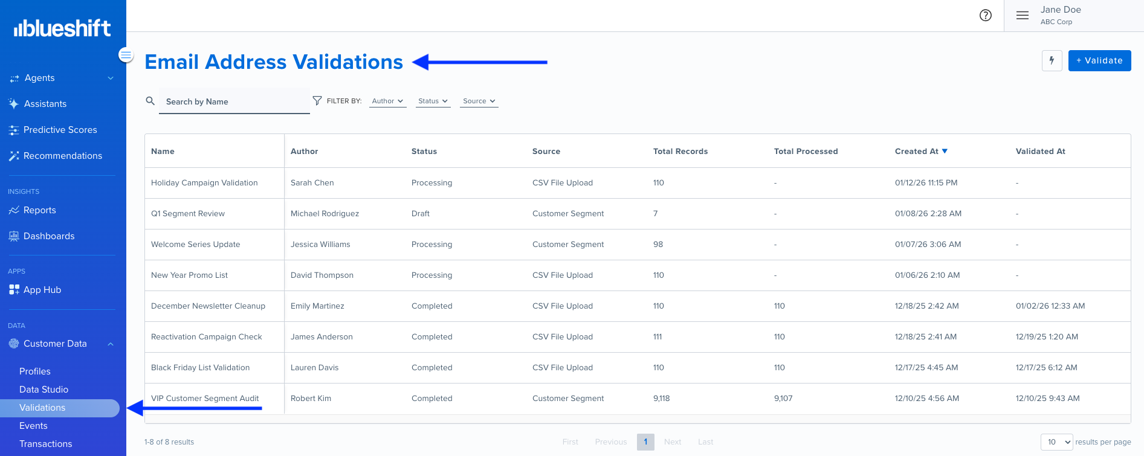Image resolution: width=1144 pixels, height=456 pixels.
Task: Click the Last pagination link
Action: (x=705, y=442)
